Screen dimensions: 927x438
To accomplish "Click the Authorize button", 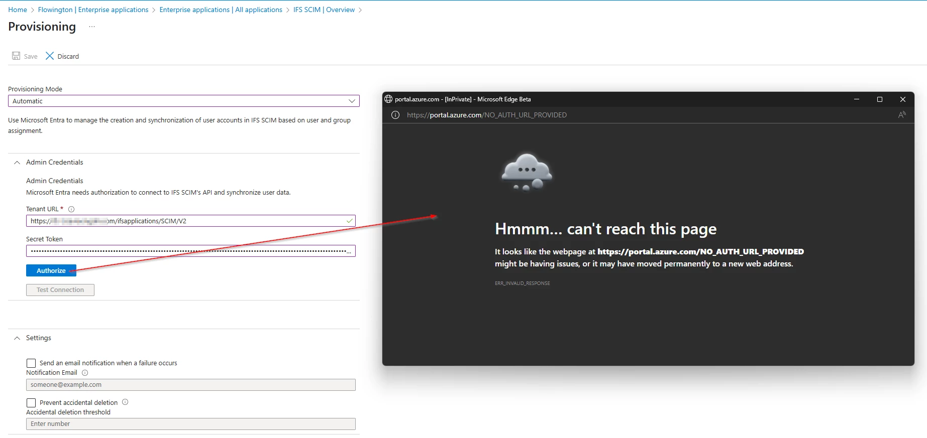I will point(51,270).
